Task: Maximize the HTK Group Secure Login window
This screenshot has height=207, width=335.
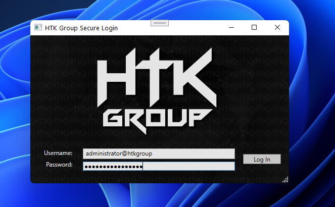Action: pos(254,28)
